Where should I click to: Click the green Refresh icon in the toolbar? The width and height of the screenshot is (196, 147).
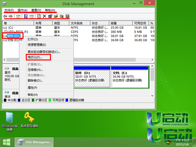pyautogui.click(x=39, y=16)
